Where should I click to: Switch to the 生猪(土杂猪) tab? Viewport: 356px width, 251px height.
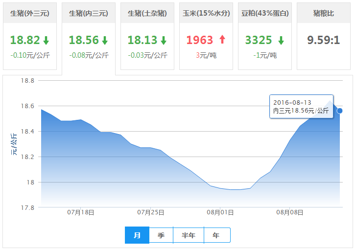(x=147, y=14)
